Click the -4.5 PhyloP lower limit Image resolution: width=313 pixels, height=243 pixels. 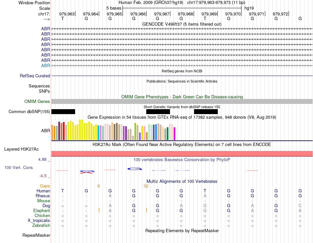coord(43,176)
